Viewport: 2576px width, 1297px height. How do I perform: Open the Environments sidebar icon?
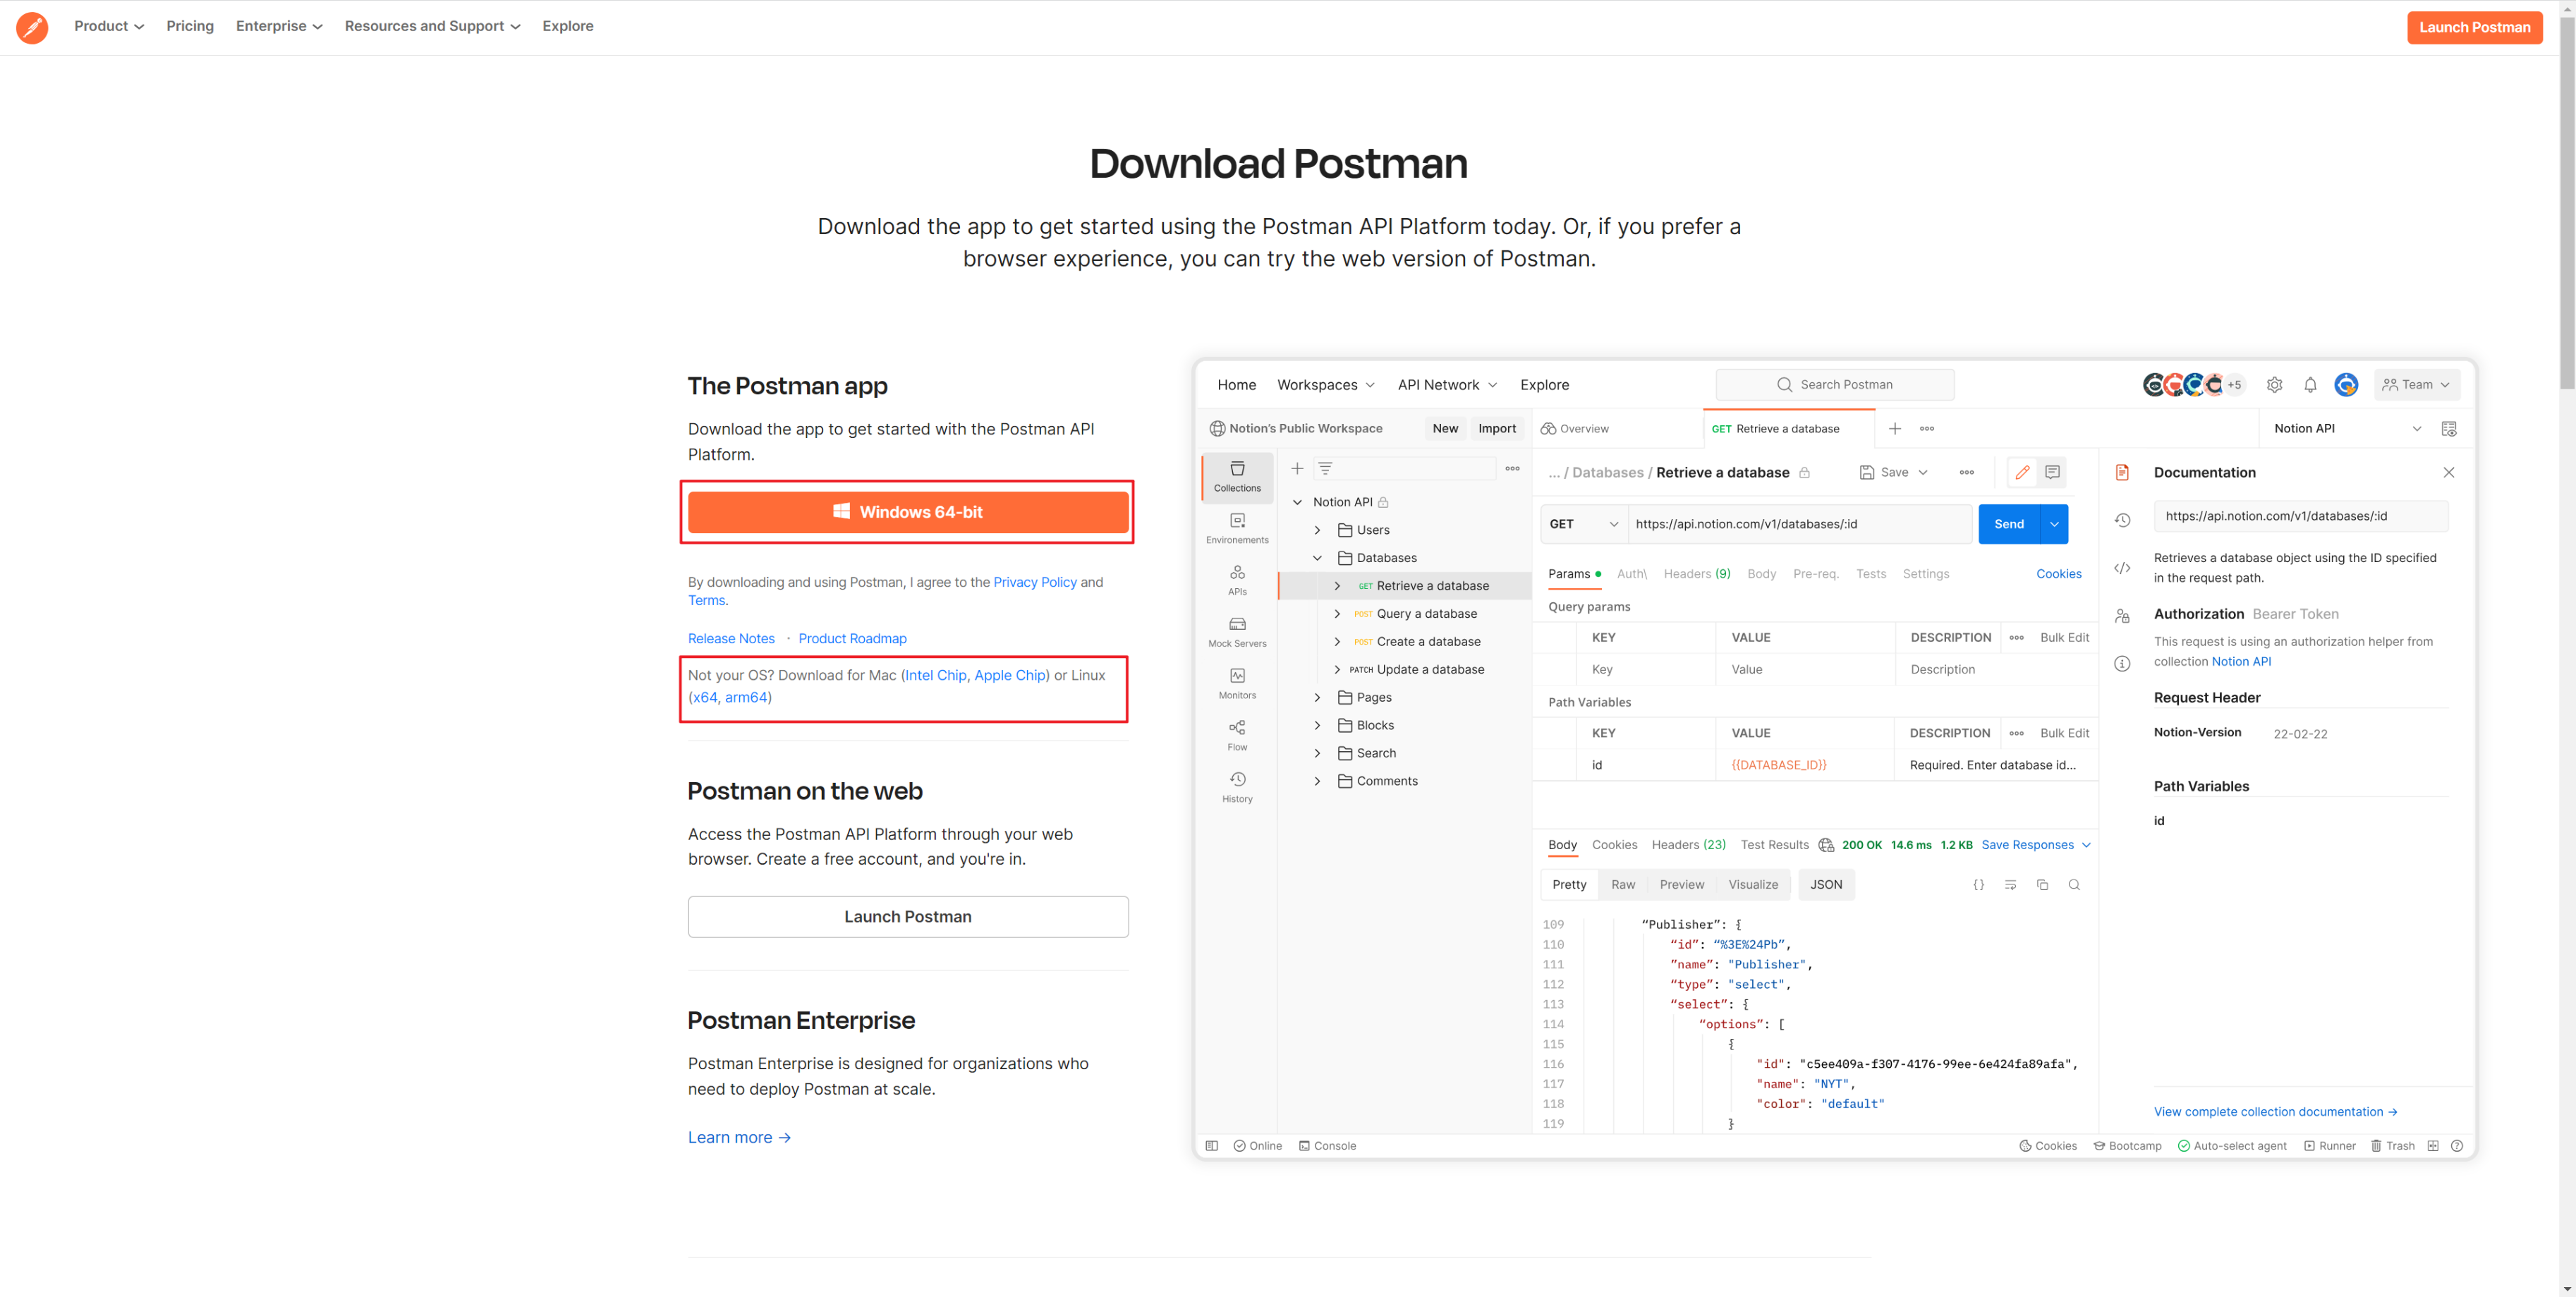pyautogui.click(x=1237, y=528)
